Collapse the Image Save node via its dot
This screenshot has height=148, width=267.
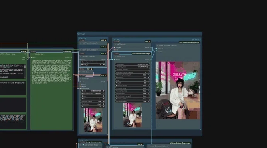[115, 56]
